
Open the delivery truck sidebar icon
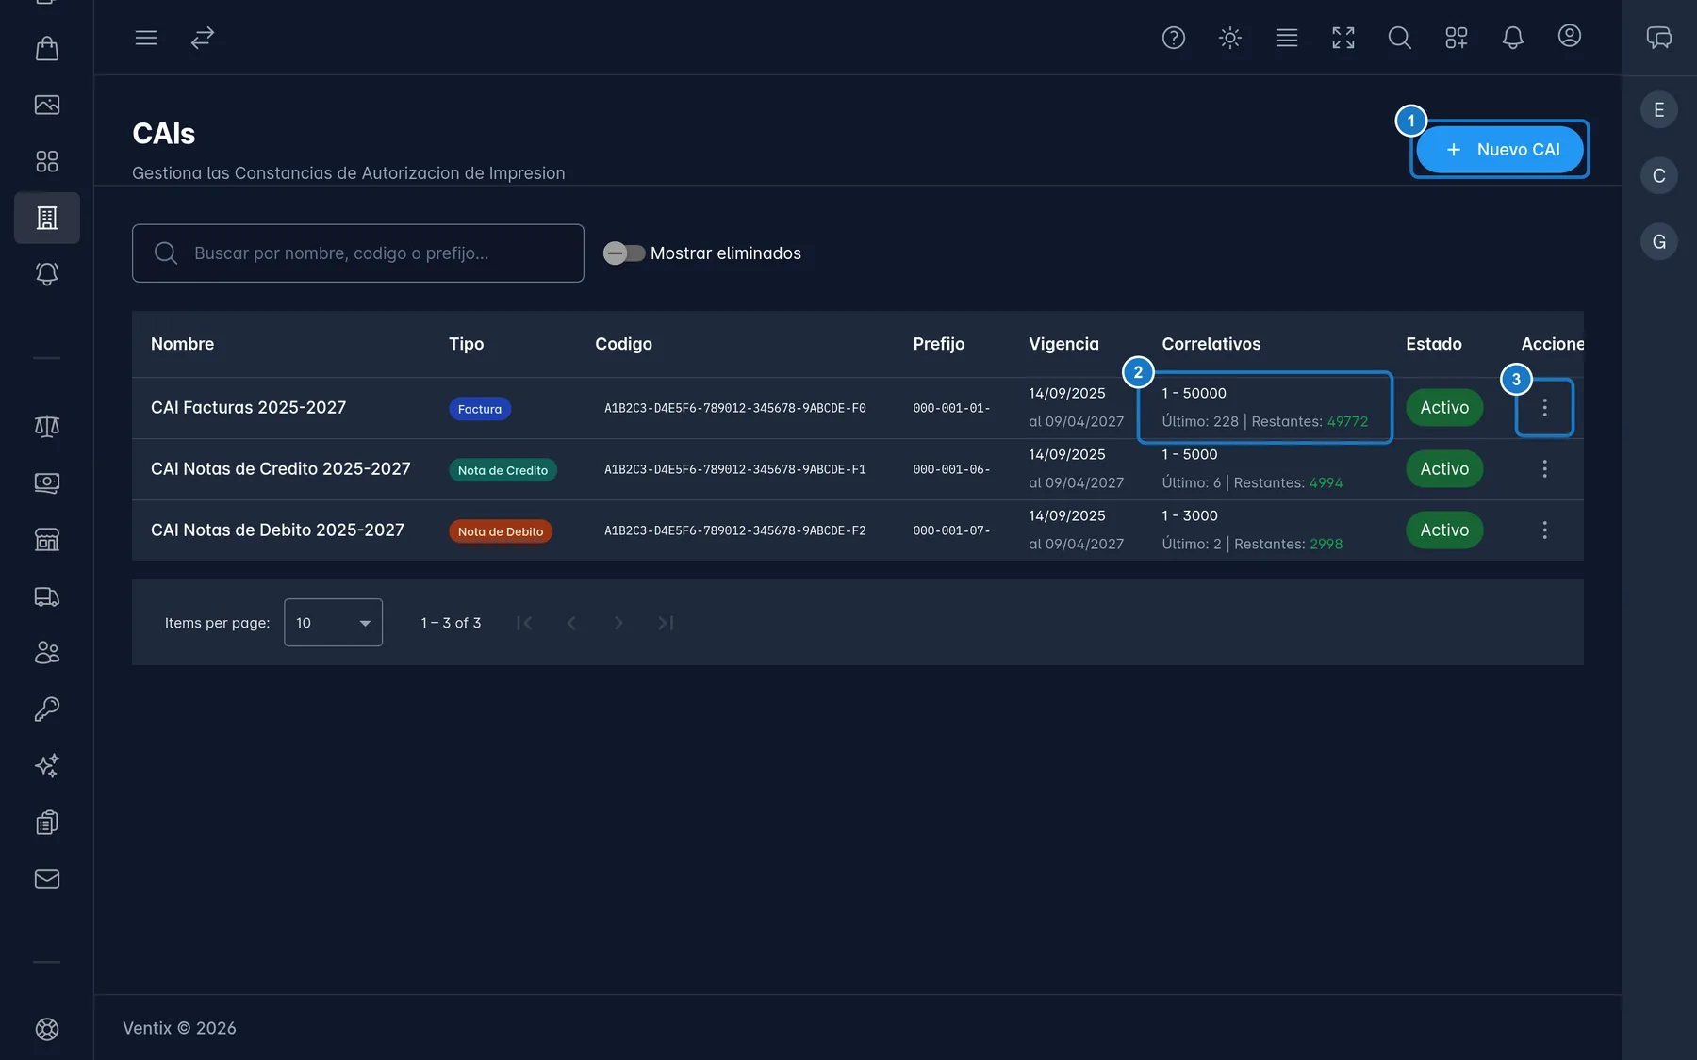pyautogui.click(x=47, y=596)
